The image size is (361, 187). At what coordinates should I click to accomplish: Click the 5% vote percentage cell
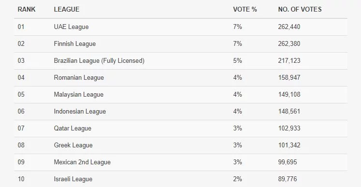pos(237,61)
